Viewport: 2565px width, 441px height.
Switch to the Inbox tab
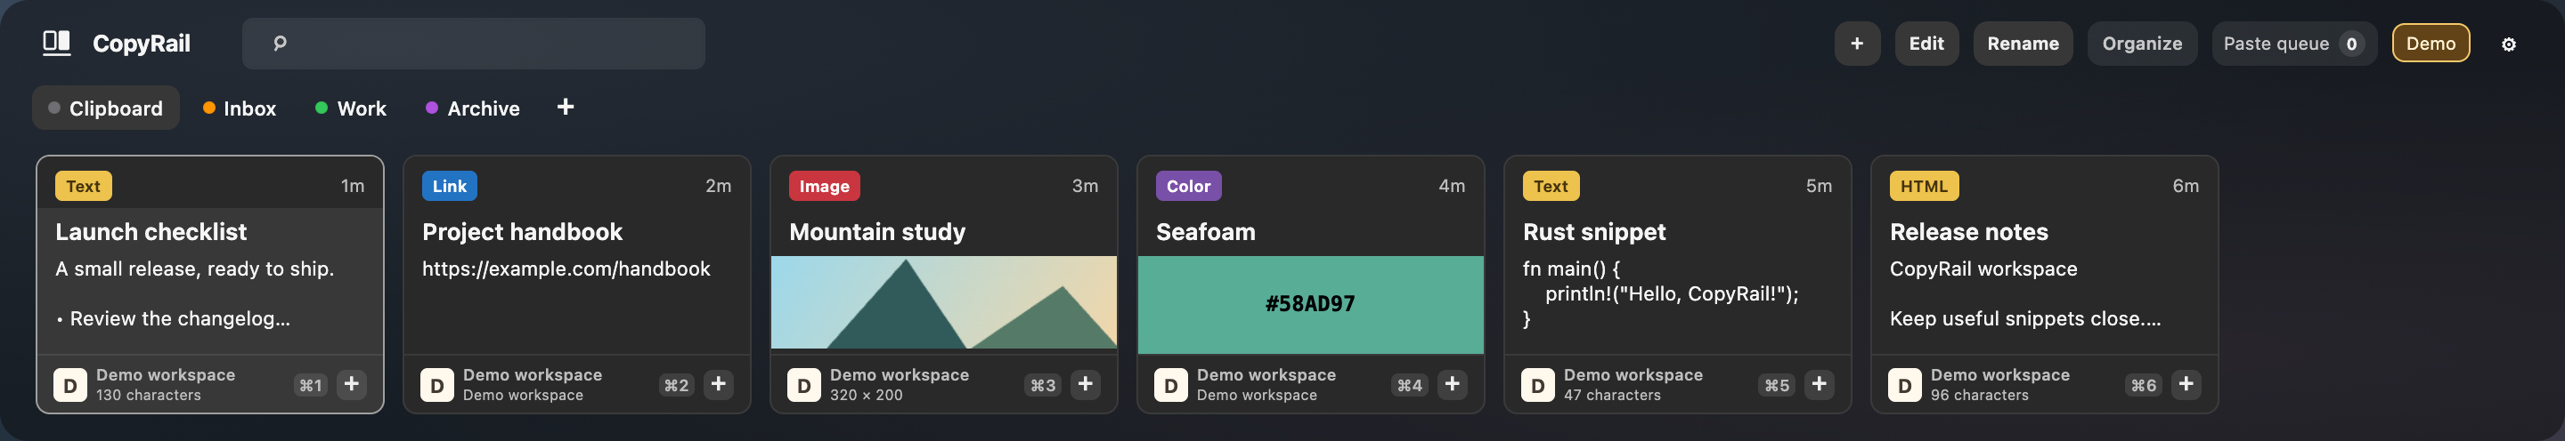[x=239, y=108]
